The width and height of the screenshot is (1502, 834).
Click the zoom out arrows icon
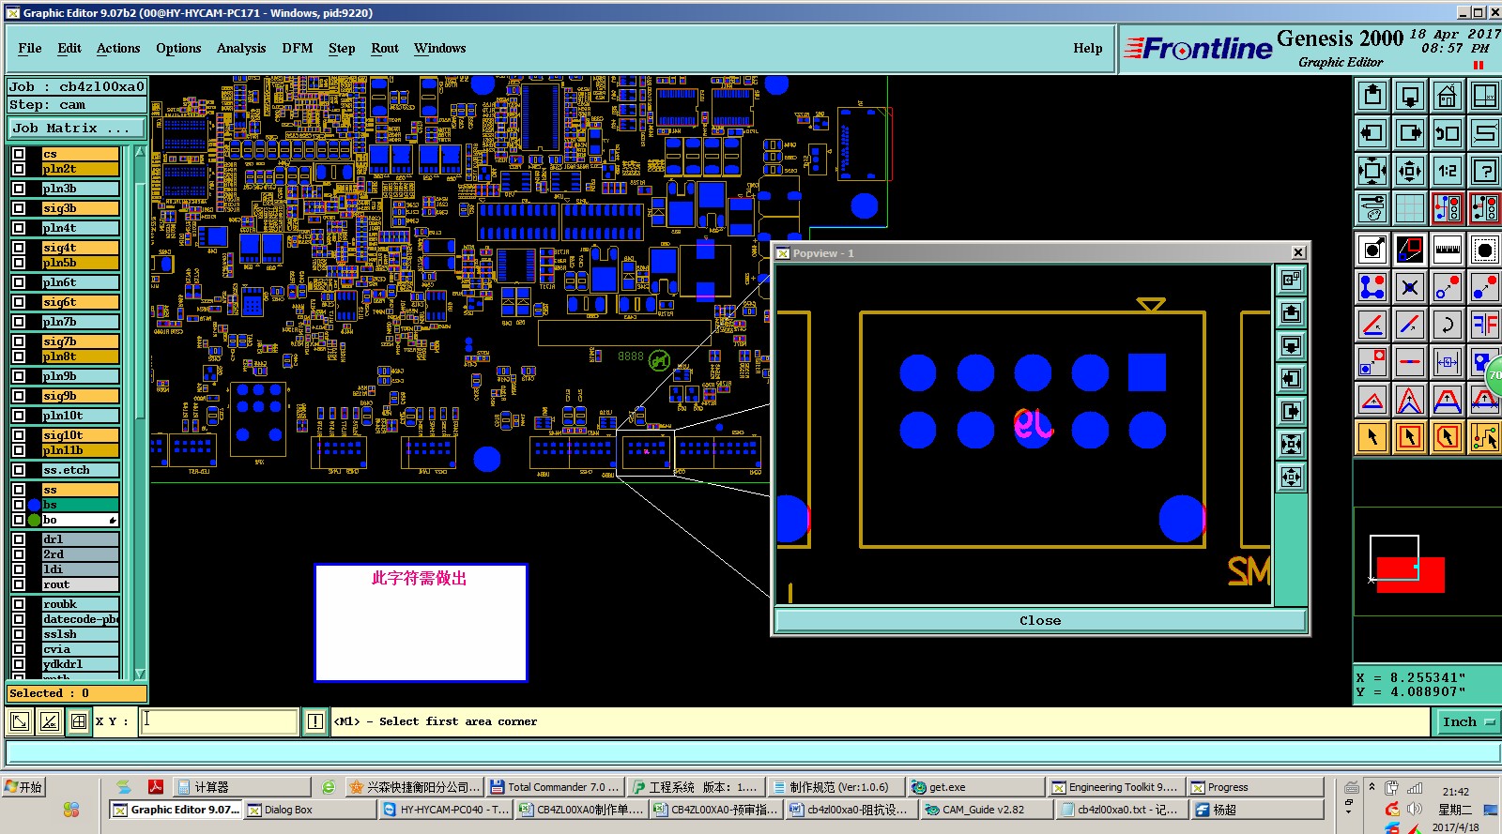point(1410,171)
